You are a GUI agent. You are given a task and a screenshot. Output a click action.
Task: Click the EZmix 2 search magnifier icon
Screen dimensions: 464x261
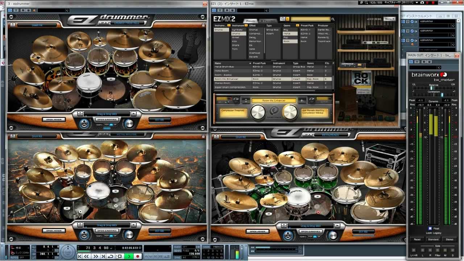(333, 19)
